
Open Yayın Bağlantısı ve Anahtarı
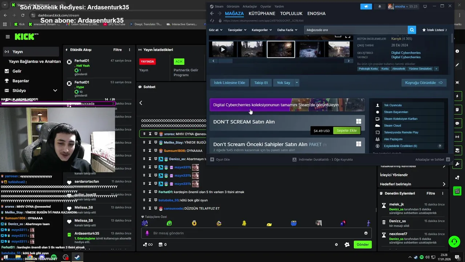(x=35, y=61)
